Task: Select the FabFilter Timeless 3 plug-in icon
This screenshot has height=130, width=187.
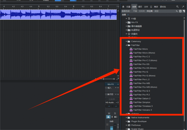Action: coord(131,106)
